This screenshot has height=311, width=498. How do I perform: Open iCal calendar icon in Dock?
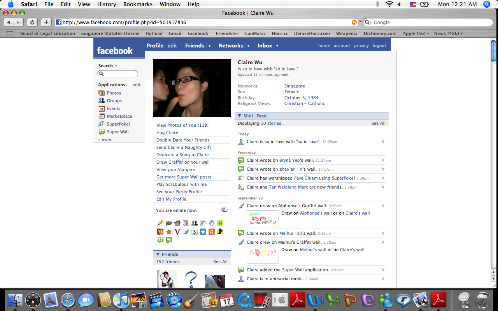click(x=227, y=300)
